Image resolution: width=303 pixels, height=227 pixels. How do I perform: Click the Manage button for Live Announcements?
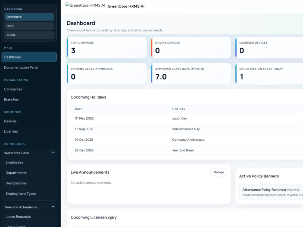pos(218,172)
